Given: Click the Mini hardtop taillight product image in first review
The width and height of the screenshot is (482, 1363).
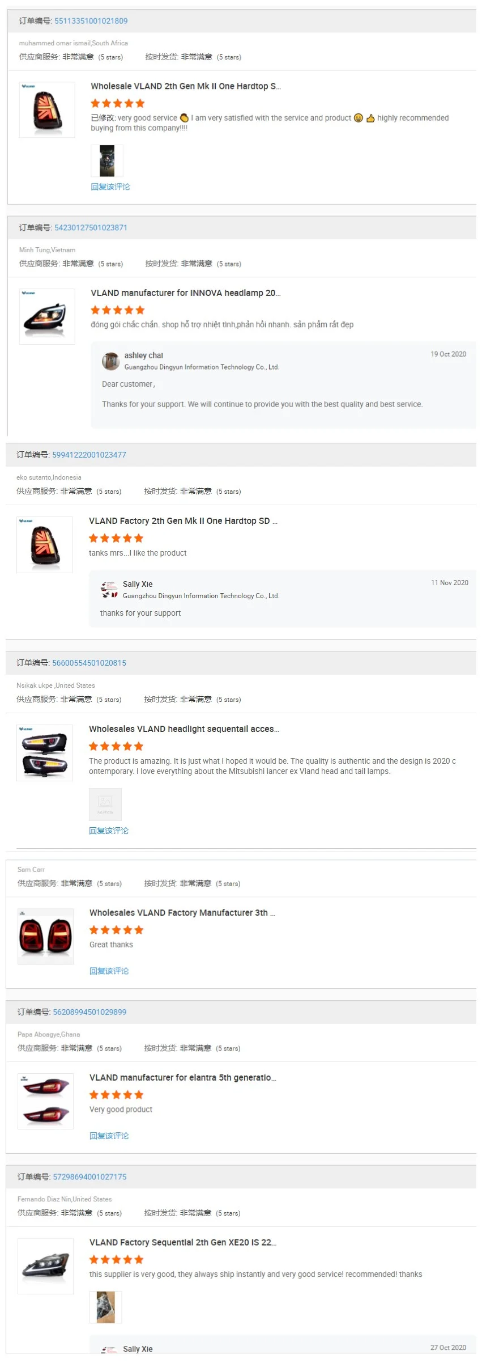Looking at the screenshot, I should tap(47, 110).
